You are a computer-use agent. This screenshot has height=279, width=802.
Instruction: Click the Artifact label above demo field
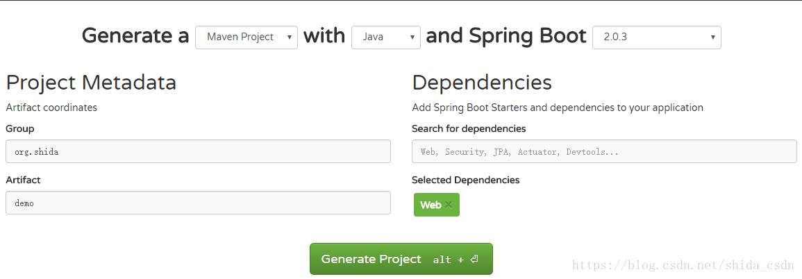(23, 180)
